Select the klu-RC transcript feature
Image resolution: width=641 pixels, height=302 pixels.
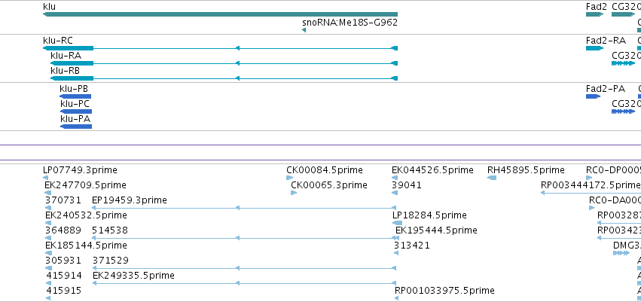pyautogui.click(x=220, y=48)
